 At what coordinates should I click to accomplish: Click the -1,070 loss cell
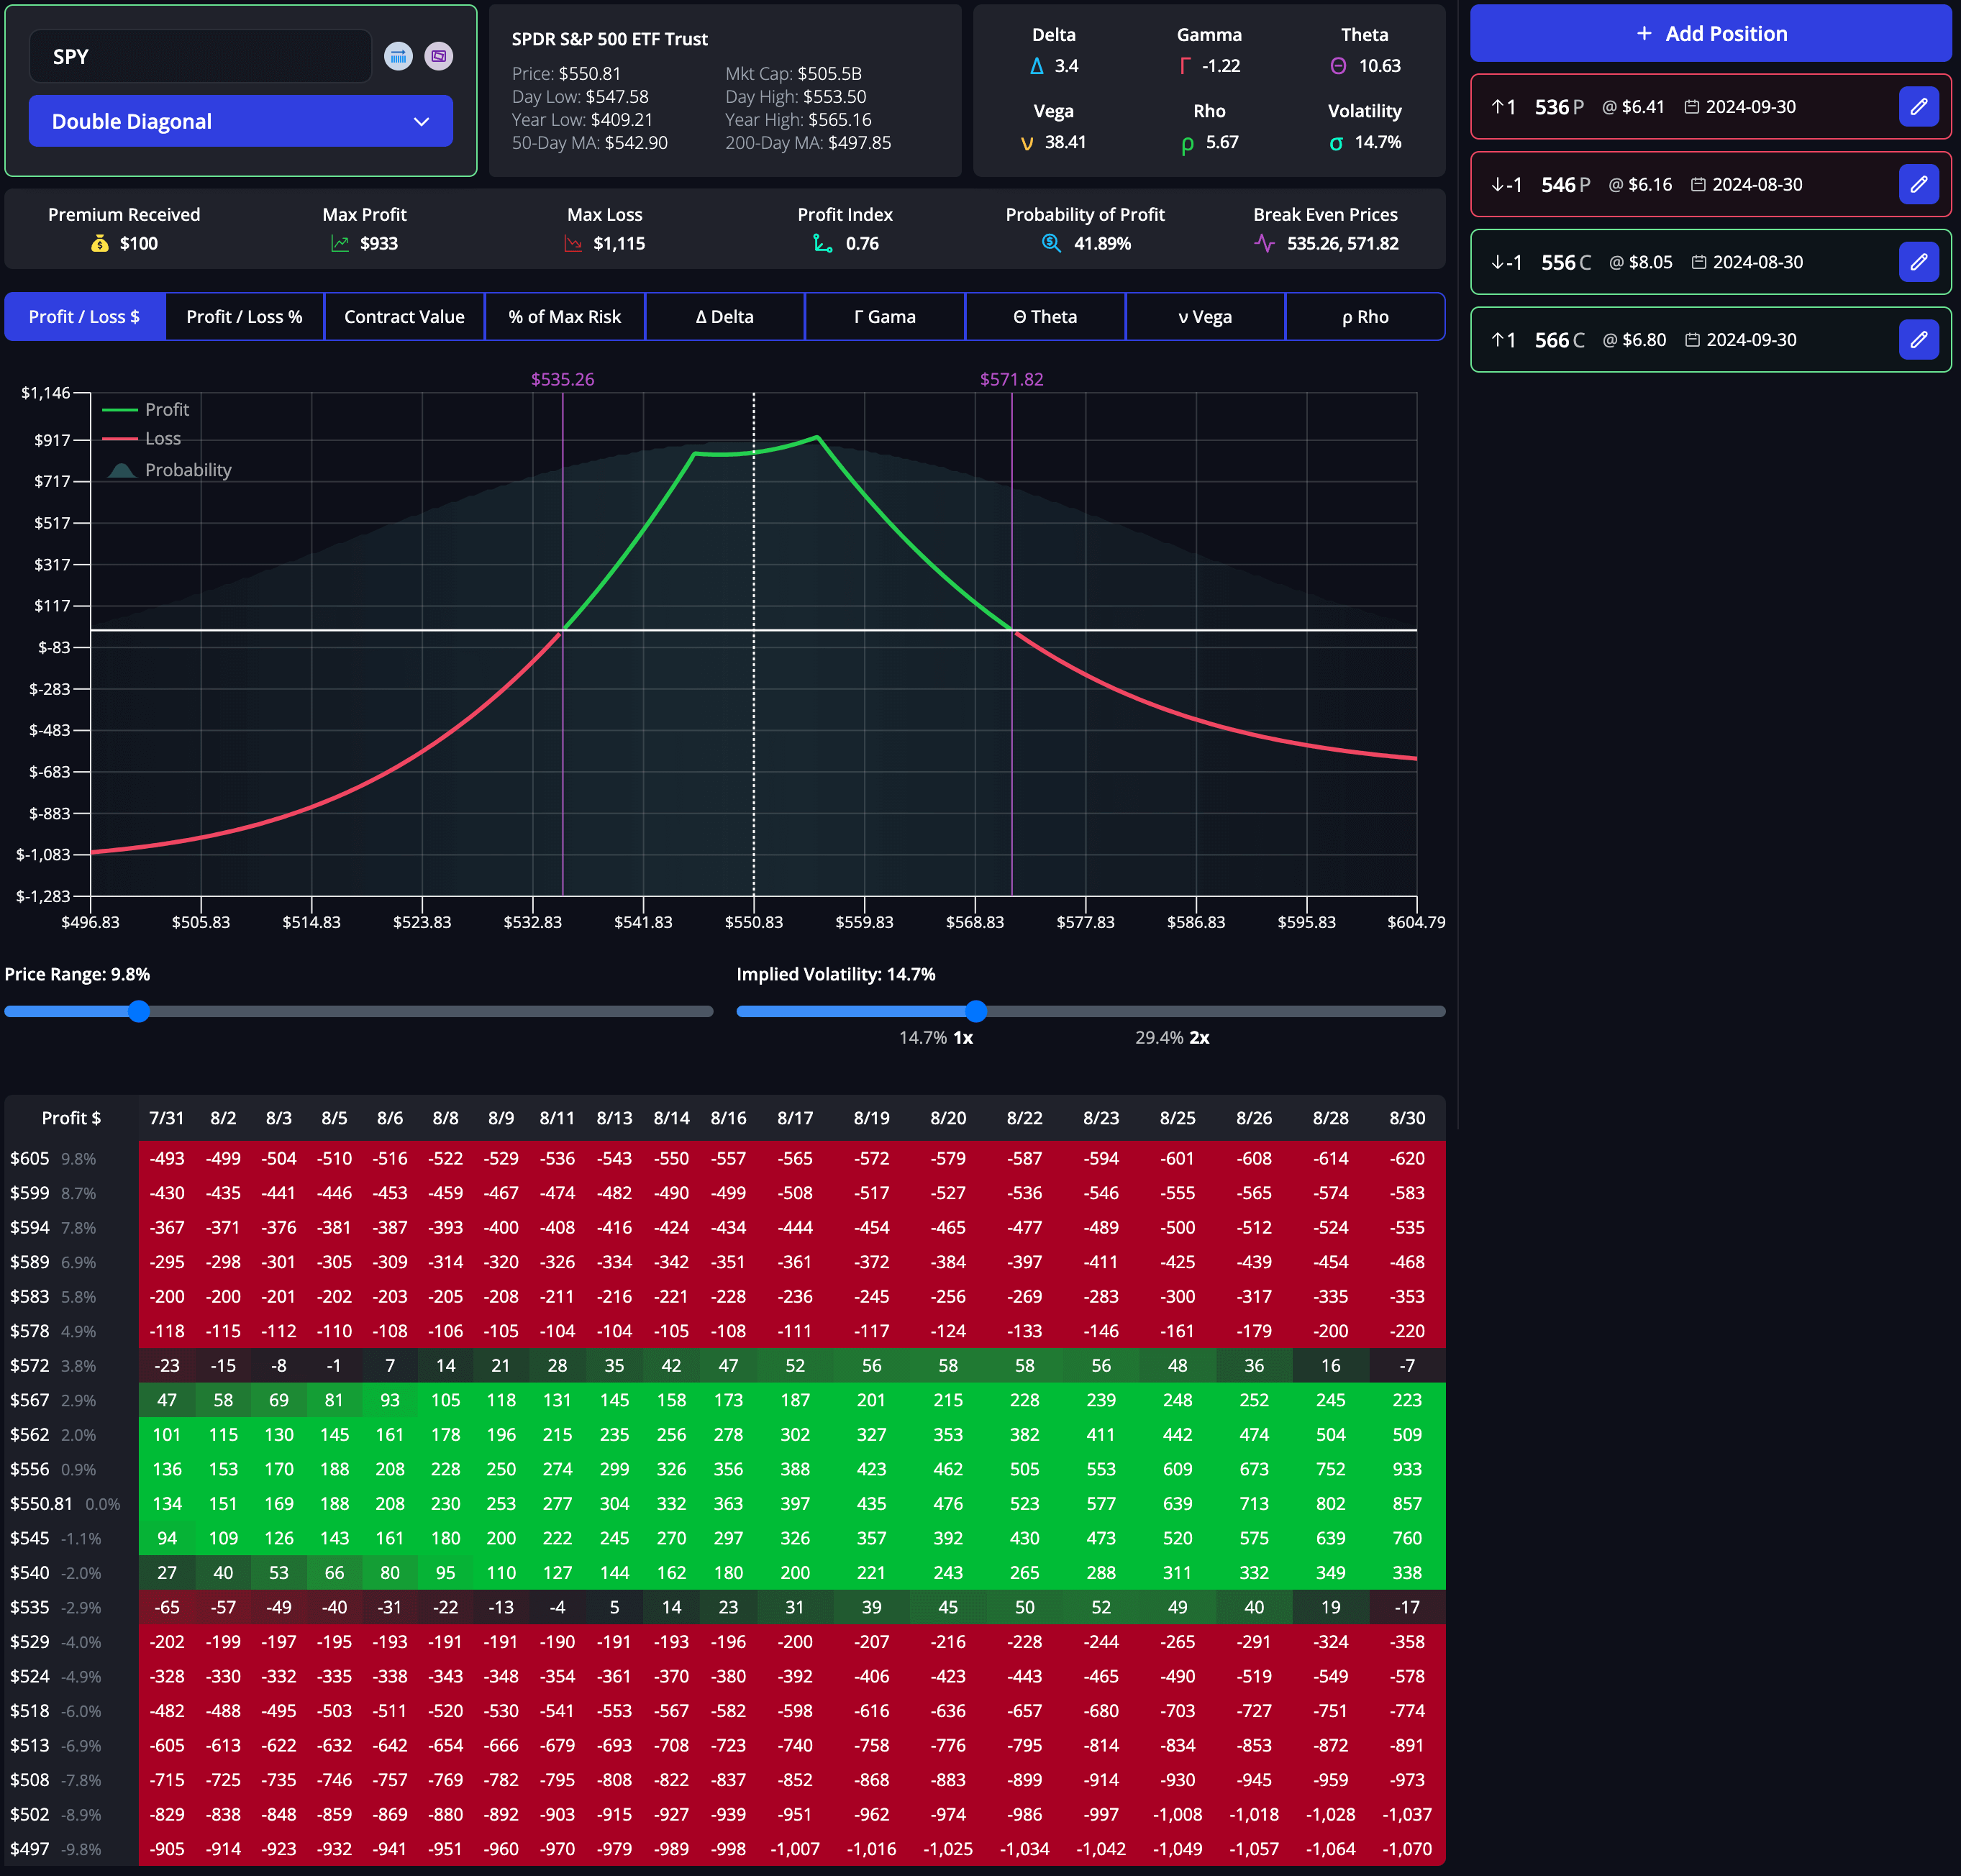point(1407,1849)
